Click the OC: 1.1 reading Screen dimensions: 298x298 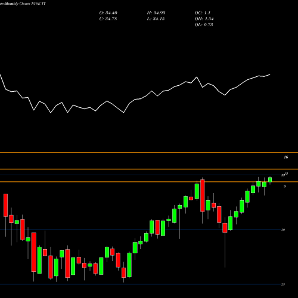click(203, 13)
